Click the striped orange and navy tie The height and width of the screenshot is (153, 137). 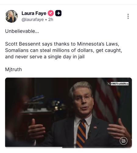81,133
